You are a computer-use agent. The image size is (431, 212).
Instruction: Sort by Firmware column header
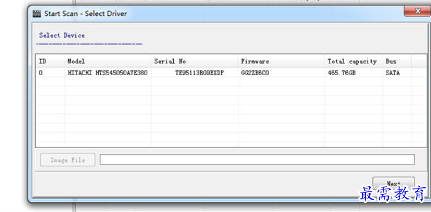click(x=281, y=61)
